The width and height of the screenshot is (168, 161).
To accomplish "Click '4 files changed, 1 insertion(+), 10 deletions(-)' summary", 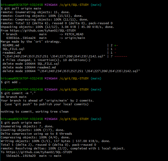I will (x=46, y=60).
